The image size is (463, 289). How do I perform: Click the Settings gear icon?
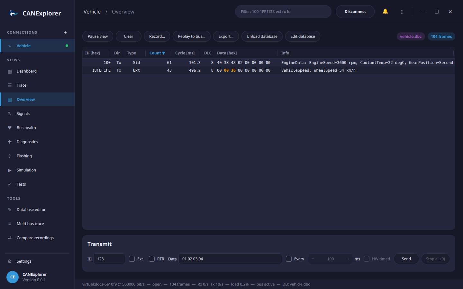[x=10, y=261]
